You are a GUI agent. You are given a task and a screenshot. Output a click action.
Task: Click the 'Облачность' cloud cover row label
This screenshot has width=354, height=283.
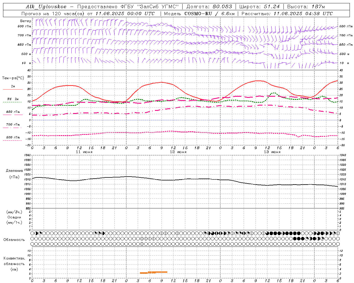14,240
